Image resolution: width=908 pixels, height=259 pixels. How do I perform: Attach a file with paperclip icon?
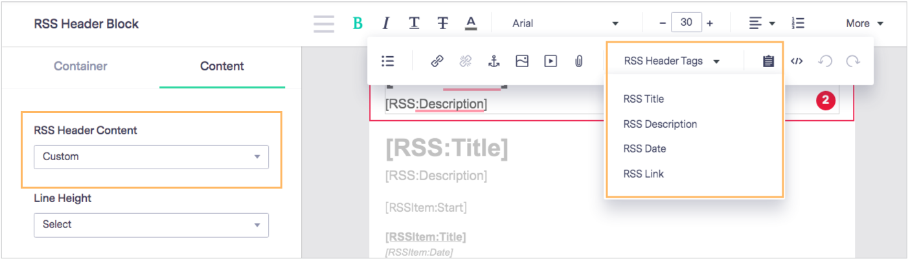click(579, 61)
